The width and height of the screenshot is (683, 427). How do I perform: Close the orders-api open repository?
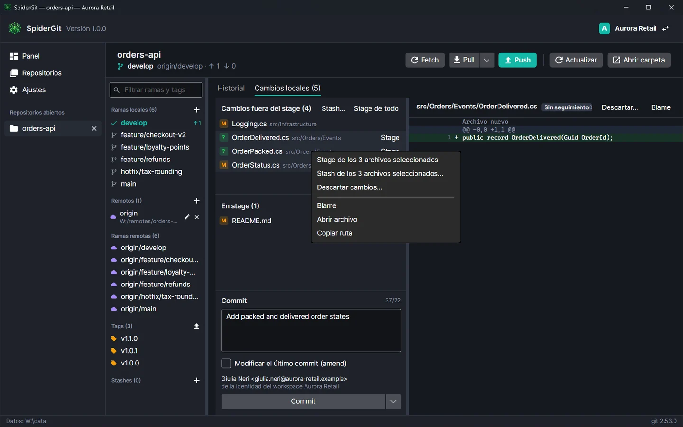pyautogui.click(x=94, y=128)
